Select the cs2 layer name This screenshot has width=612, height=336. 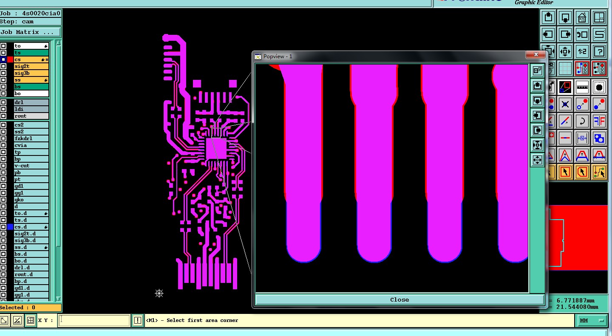(x=31, y=125)
